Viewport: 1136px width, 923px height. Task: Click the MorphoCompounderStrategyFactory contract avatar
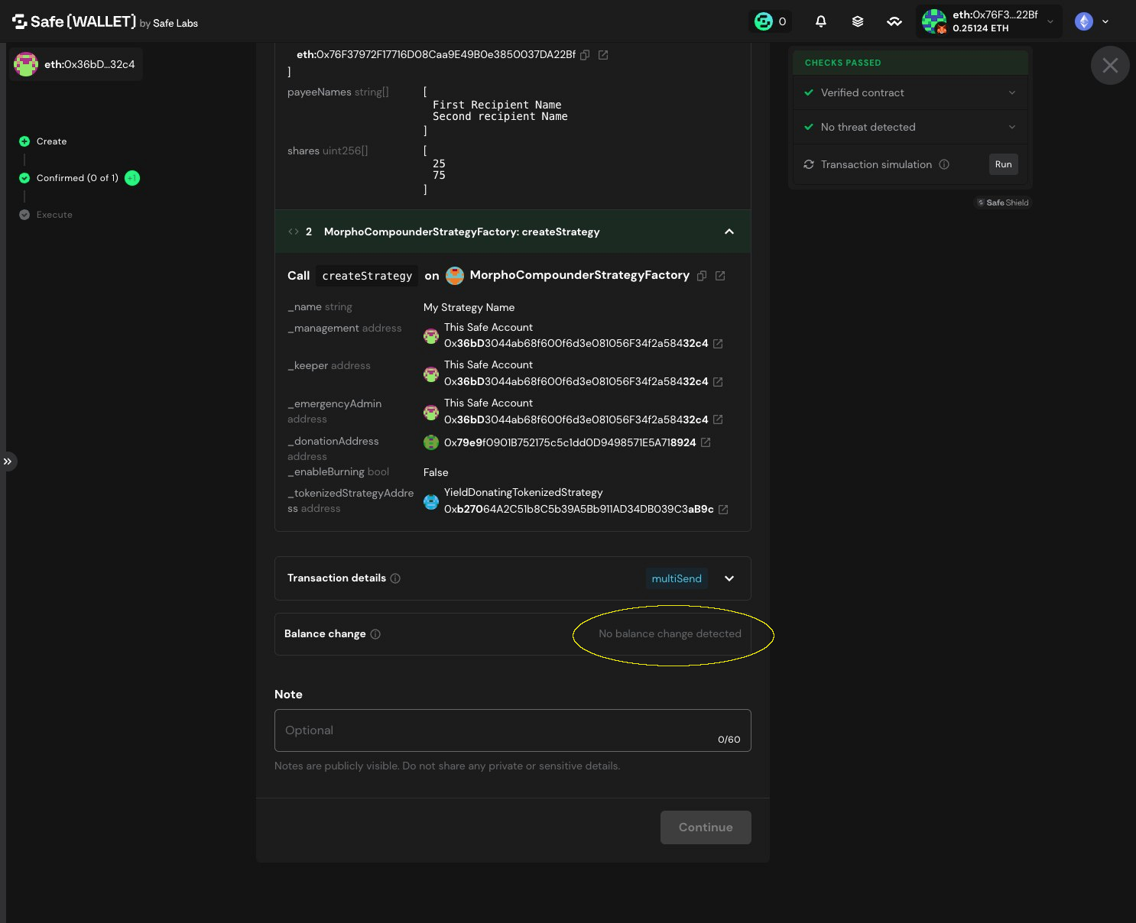point(455,276)
